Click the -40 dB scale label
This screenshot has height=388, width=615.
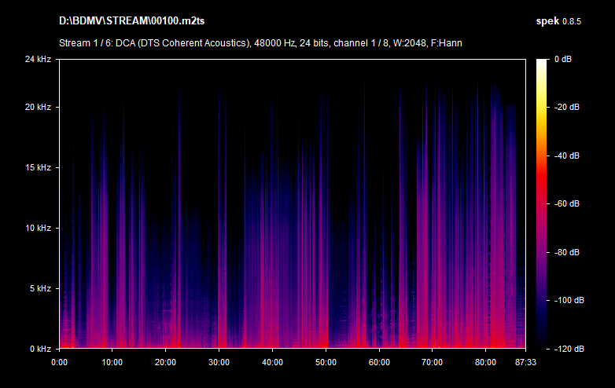pos(566,156)
